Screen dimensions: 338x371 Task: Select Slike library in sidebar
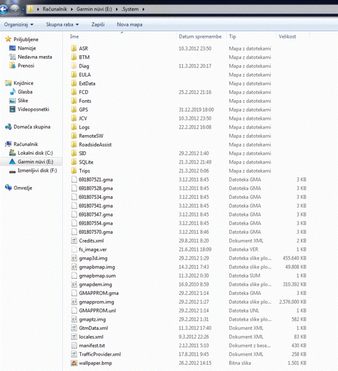tap(23, 101)
